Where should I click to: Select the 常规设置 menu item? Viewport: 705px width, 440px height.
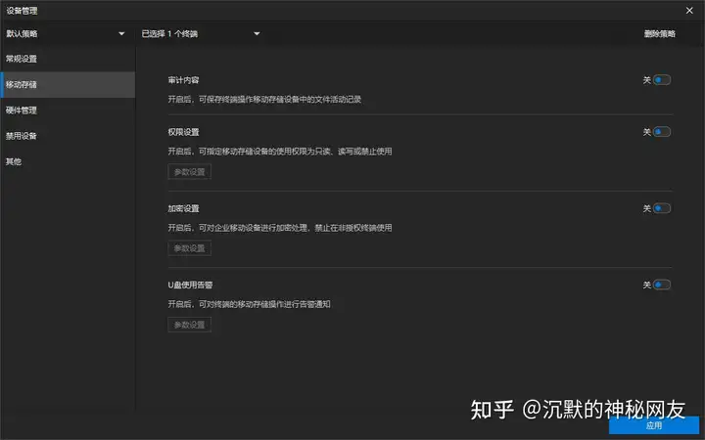(x=68, y=59)
